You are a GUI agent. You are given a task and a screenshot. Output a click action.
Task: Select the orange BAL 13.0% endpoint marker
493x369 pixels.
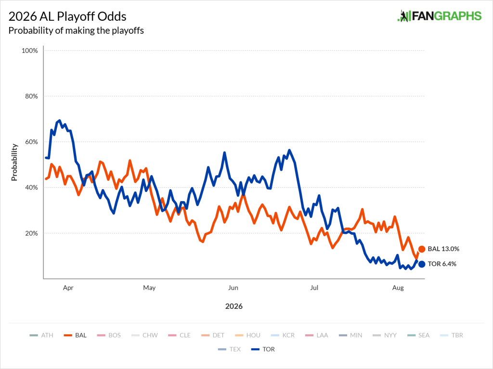pos(422,249)
